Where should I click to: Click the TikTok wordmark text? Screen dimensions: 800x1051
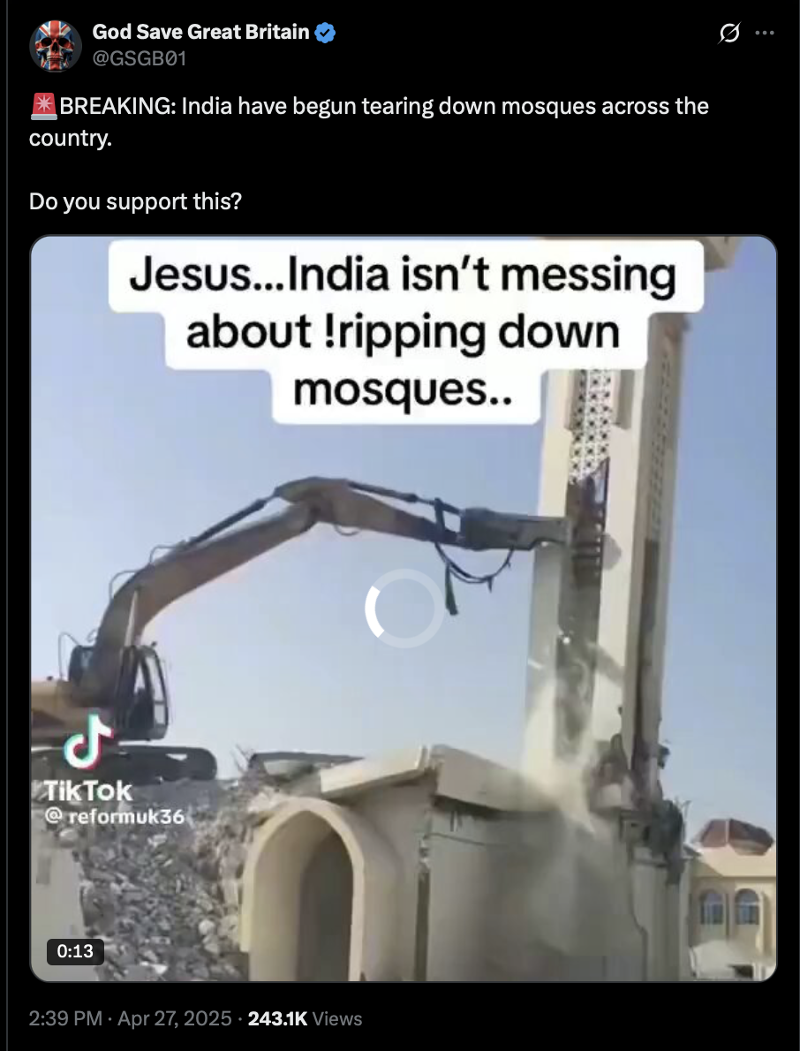[x=87, y=791]
